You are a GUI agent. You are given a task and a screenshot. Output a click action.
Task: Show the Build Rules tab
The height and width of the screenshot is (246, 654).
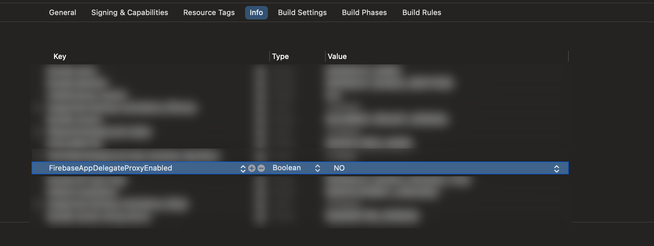422,13
